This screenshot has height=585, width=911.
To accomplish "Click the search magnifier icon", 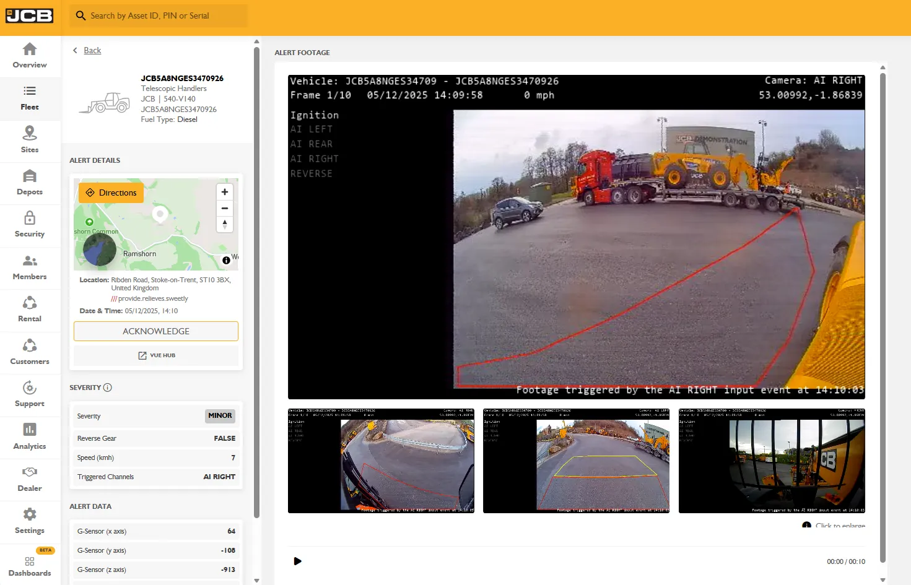I will [x=81, y=15].
